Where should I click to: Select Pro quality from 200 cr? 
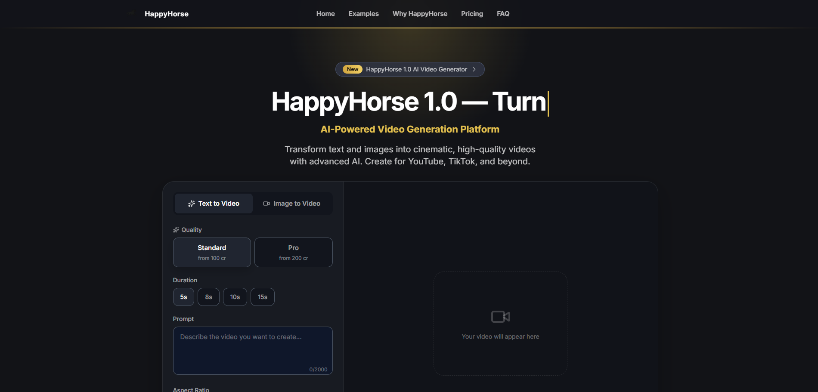293,252
